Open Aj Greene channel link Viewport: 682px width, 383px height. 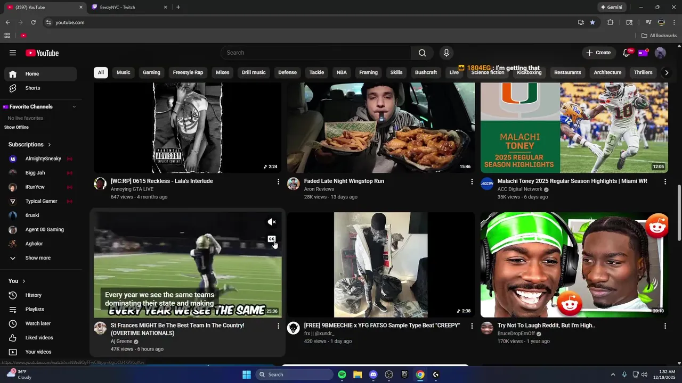121,342
